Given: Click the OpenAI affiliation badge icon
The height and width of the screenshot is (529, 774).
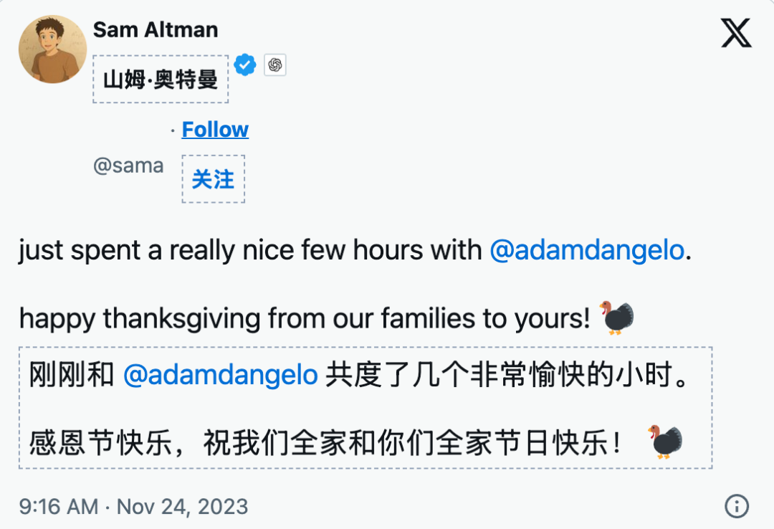Looking at the screenshot, I should [x=274, y=65].
